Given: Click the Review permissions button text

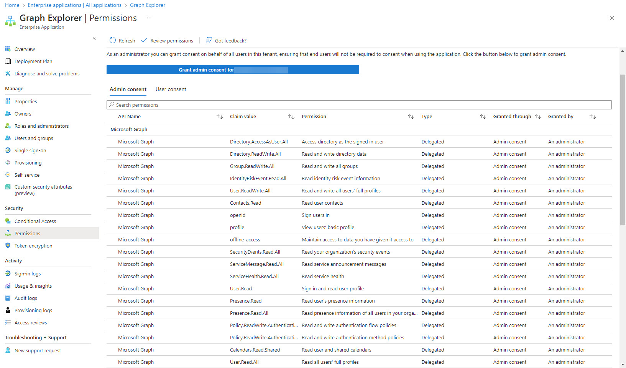Looking at the screenshot, I should pyautogui.click(x=172, y=41).
